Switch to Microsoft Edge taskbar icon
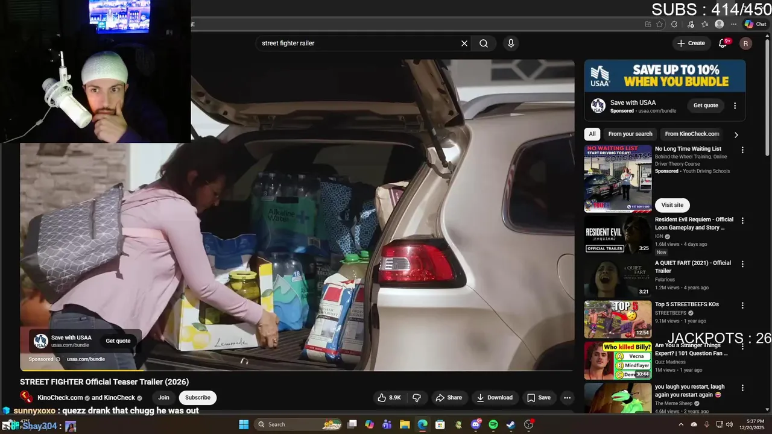Image resolution: width=772 pixels, height=434 pixels. click(x=422, y=424)
